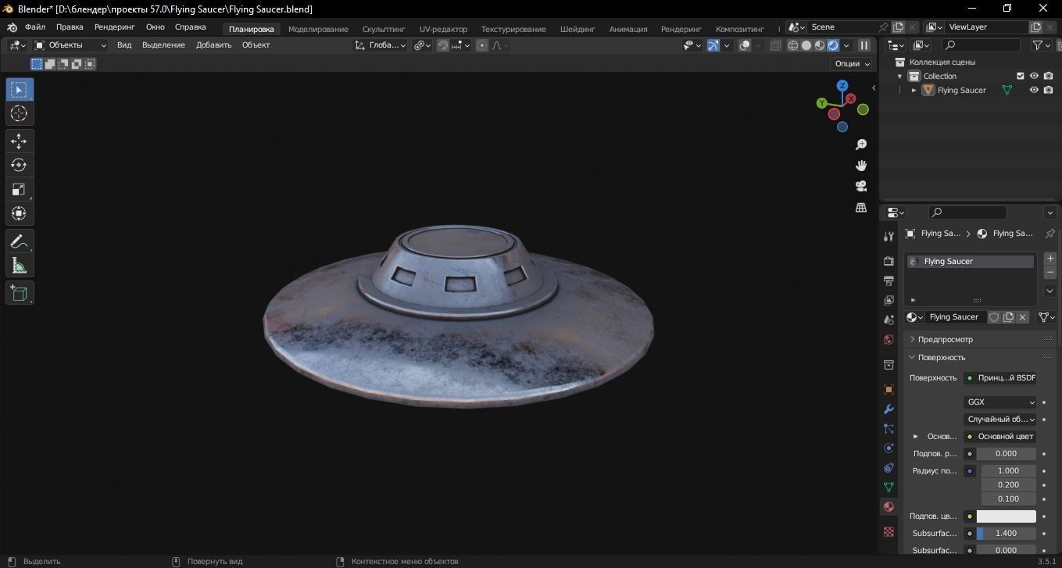The height and width of the screenshot is (568, 1062).
Task: Activate the Transform tool
Action: coord(19,213)
